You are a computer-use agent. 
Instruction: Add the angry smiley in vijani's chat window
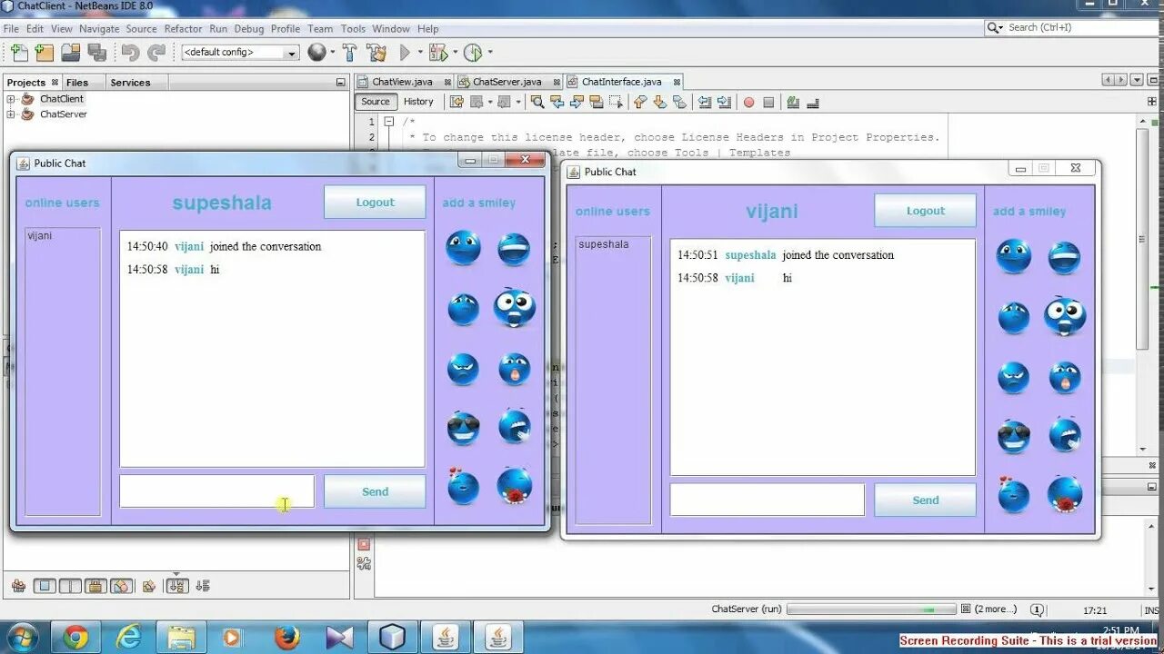pos(1013,377)
